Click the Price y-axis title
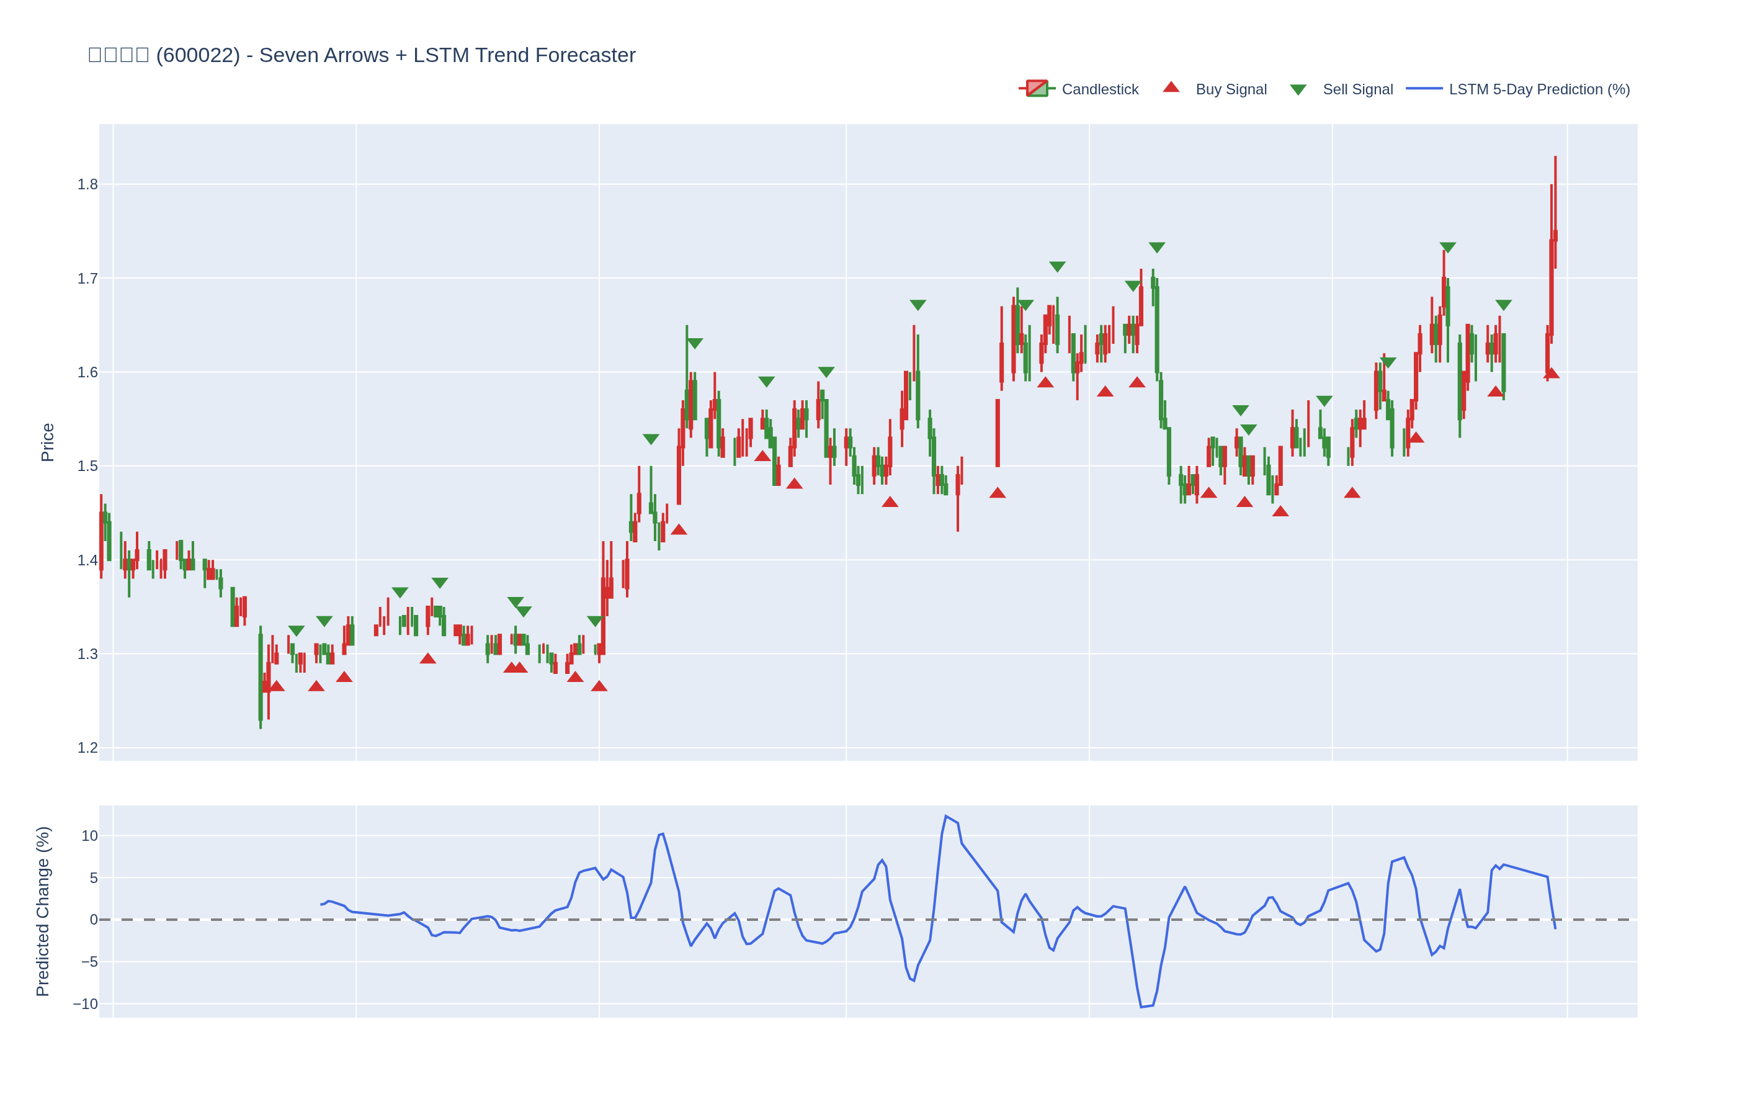 [x=48, y=442]
